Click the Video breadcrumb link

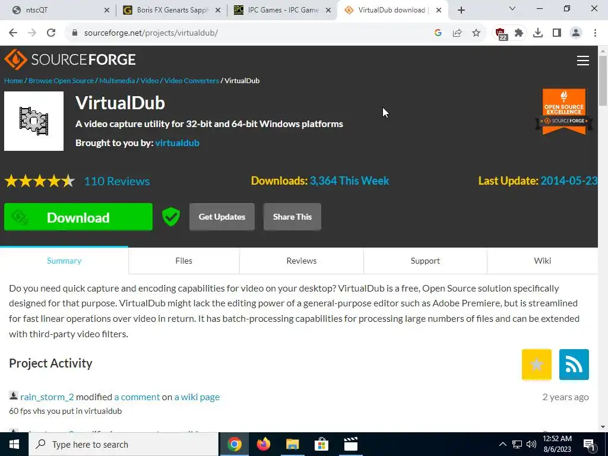pos(149,81)
